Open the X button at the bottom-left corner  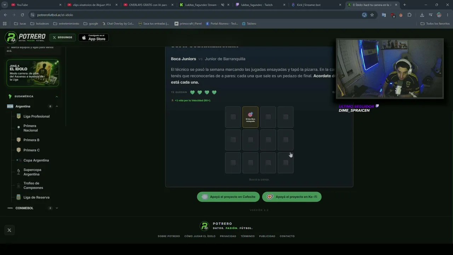(9, 230)
